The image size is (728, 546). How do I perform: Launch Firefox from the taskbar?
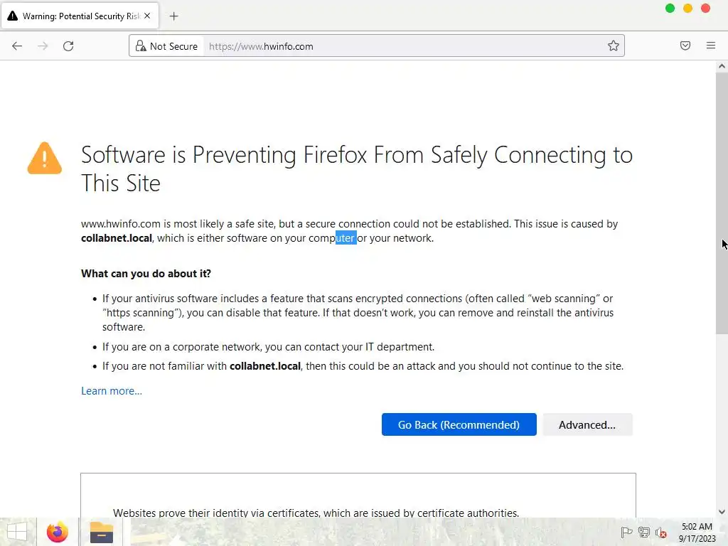[x=57, y=532]
